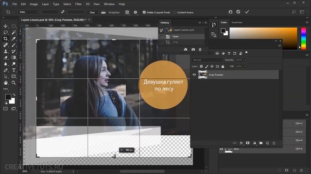The width and height of the screenshot is (311, 174).
Task: Click the Clear button
Action: click(x=92, y=12)
